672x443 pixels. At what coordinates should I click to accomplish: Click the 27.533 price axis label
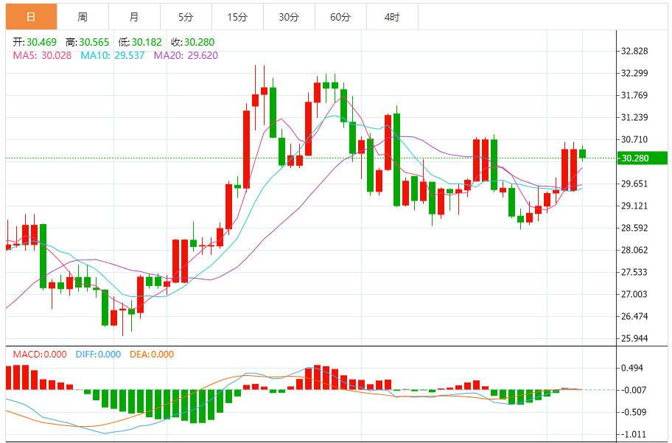[634, 272]
